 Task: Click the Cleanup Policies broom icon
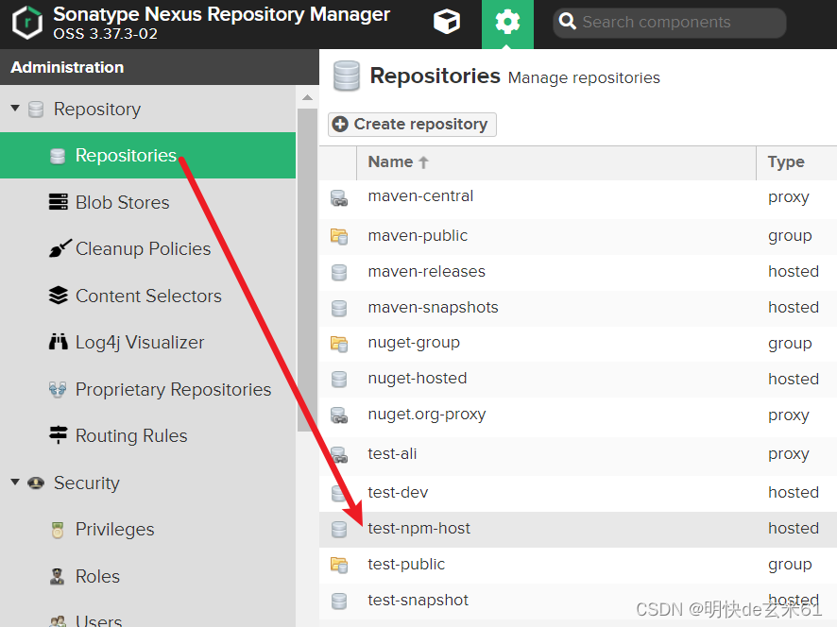[60, 248]
